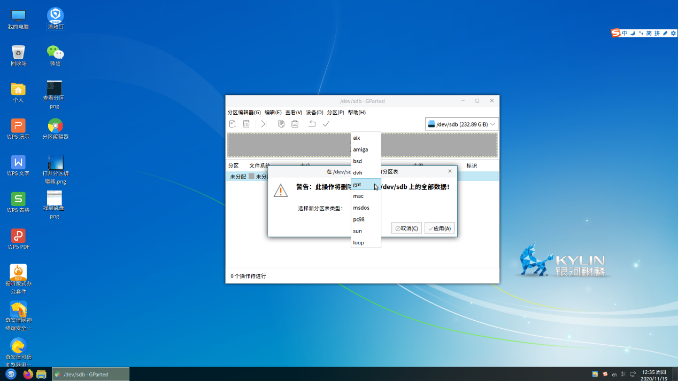
Task: Click the apply all operations checkmark icon
Action: pyautogui.click(x=326, y=124)
